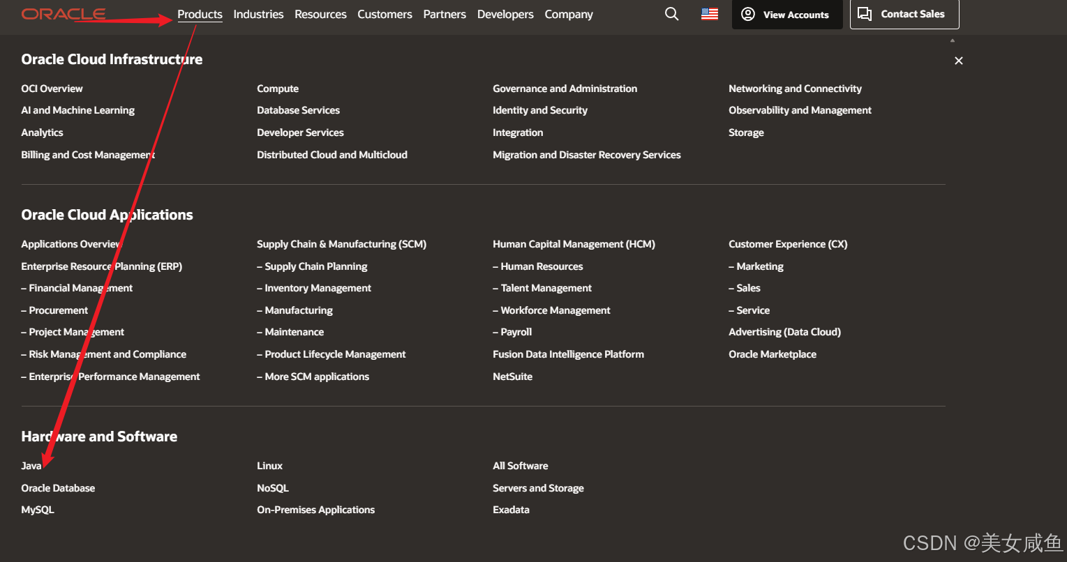This screenshot has height=562, width=1067.
Task: Open the Customers menu
Action: (385, 14)
